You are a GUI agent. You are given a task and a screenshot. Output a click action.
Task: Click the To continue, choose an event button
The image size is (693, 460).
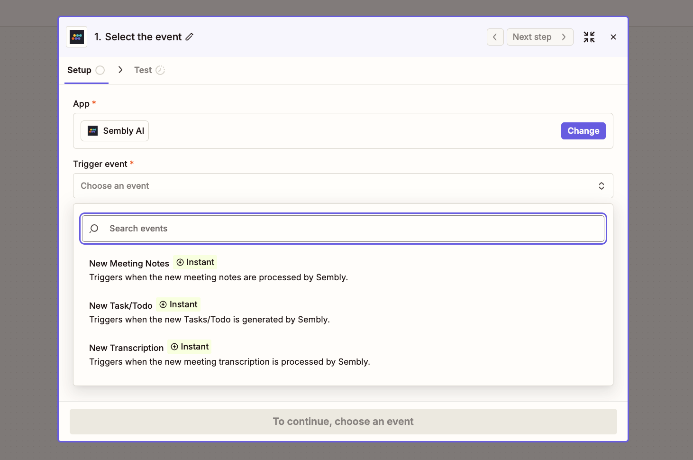coord(343,422)
